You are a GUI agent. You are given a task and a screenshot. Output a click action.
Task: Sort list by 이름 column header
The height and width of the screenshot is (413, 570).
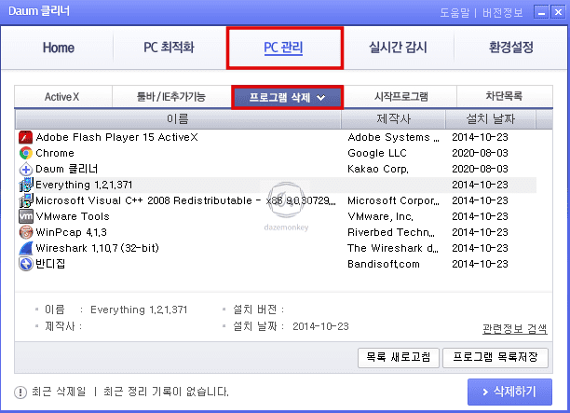(178, 119)
